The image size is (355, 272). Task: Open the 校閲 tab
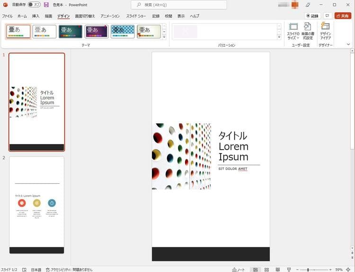pos(169,16)
